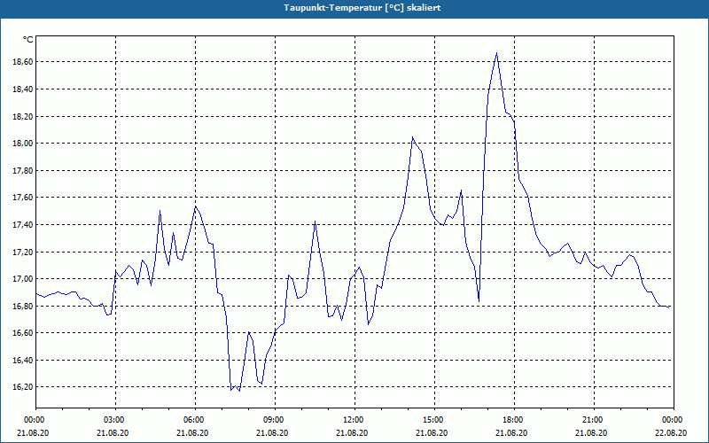Click the 18,20 y-axis label

(x=21, y=116)
